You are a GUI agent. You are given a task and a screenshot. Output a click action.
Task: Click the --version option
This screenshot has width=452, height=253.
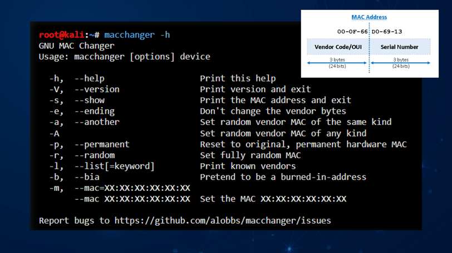[96, 89]
